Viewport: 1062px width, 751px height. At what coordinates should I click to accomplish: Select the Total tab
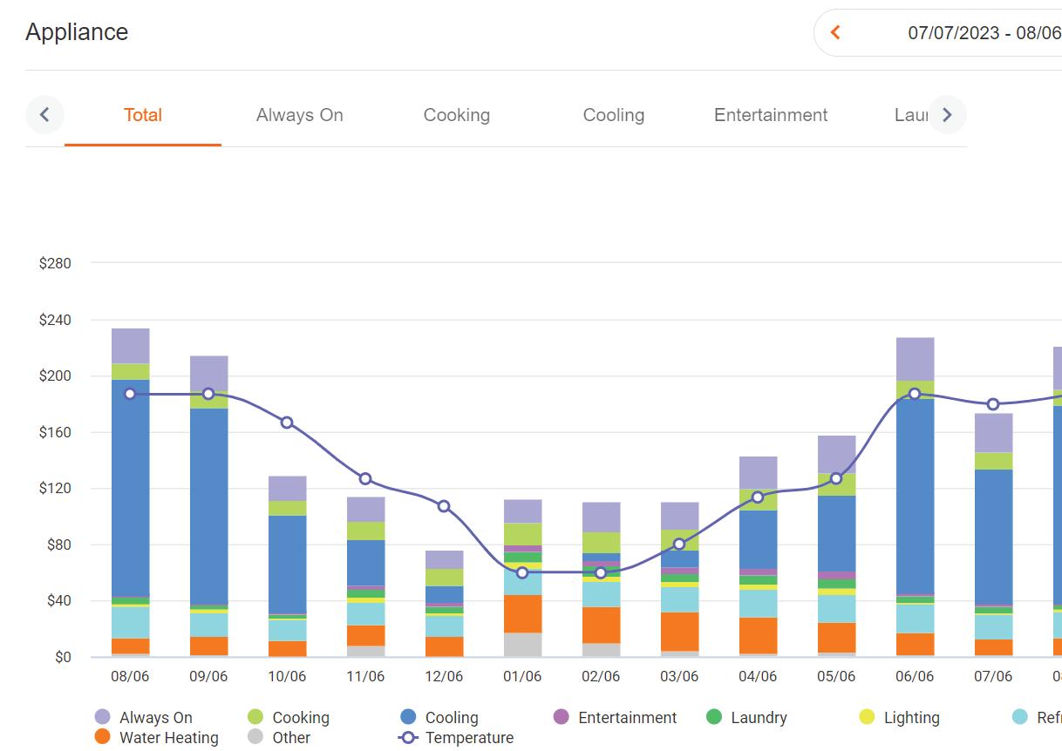tap(143, 115)
